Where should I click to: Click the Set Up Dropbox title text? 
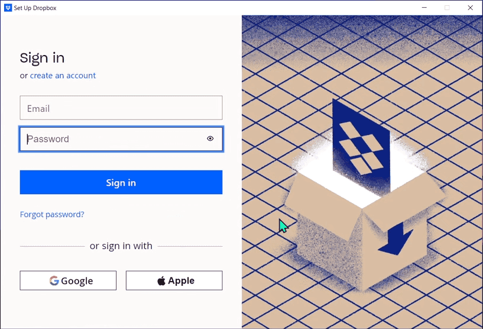click(x=35, y=8)
